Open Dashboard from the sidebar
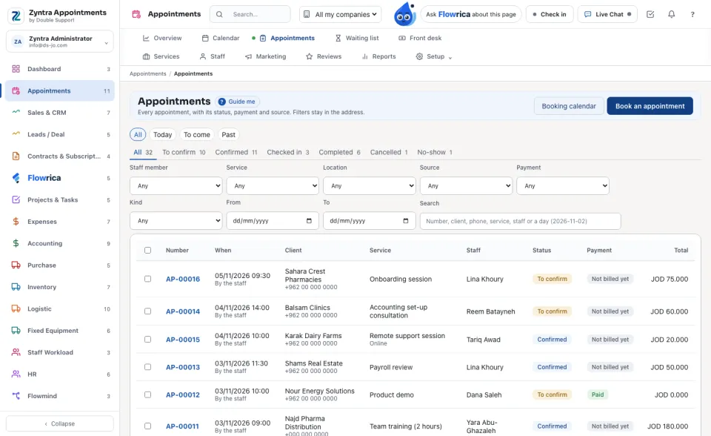 [x=60, y=69]
